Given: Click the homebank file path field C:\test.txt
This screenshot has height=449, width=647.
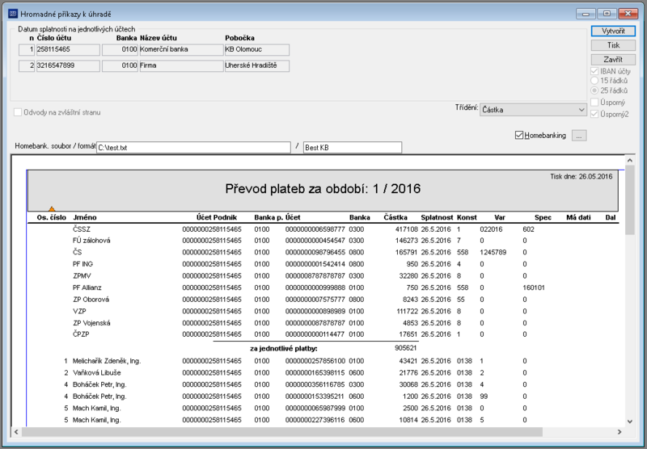Looking at the screenshot, I should 193,148.
